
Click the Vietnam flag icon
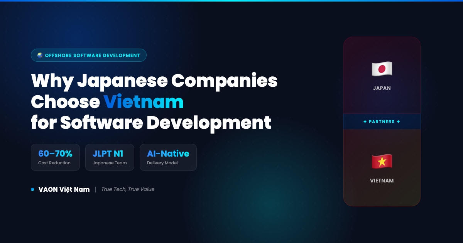pos(382,161)
